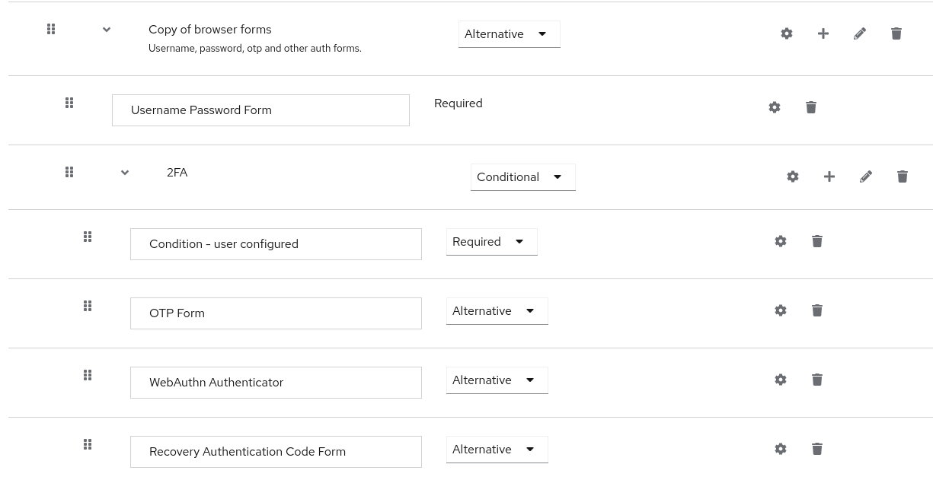
Task: Delete the 2FA subflow
Action: [903, 176]
